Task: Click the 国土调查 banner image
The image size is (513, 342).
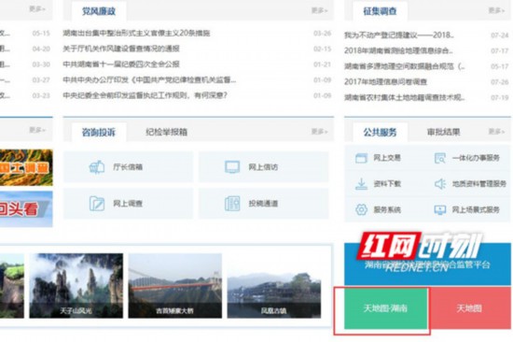Action: click(26, 167)
